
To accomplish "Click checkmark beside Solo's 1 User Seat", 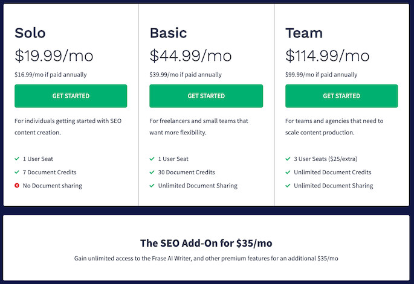I will pos(17,159).
